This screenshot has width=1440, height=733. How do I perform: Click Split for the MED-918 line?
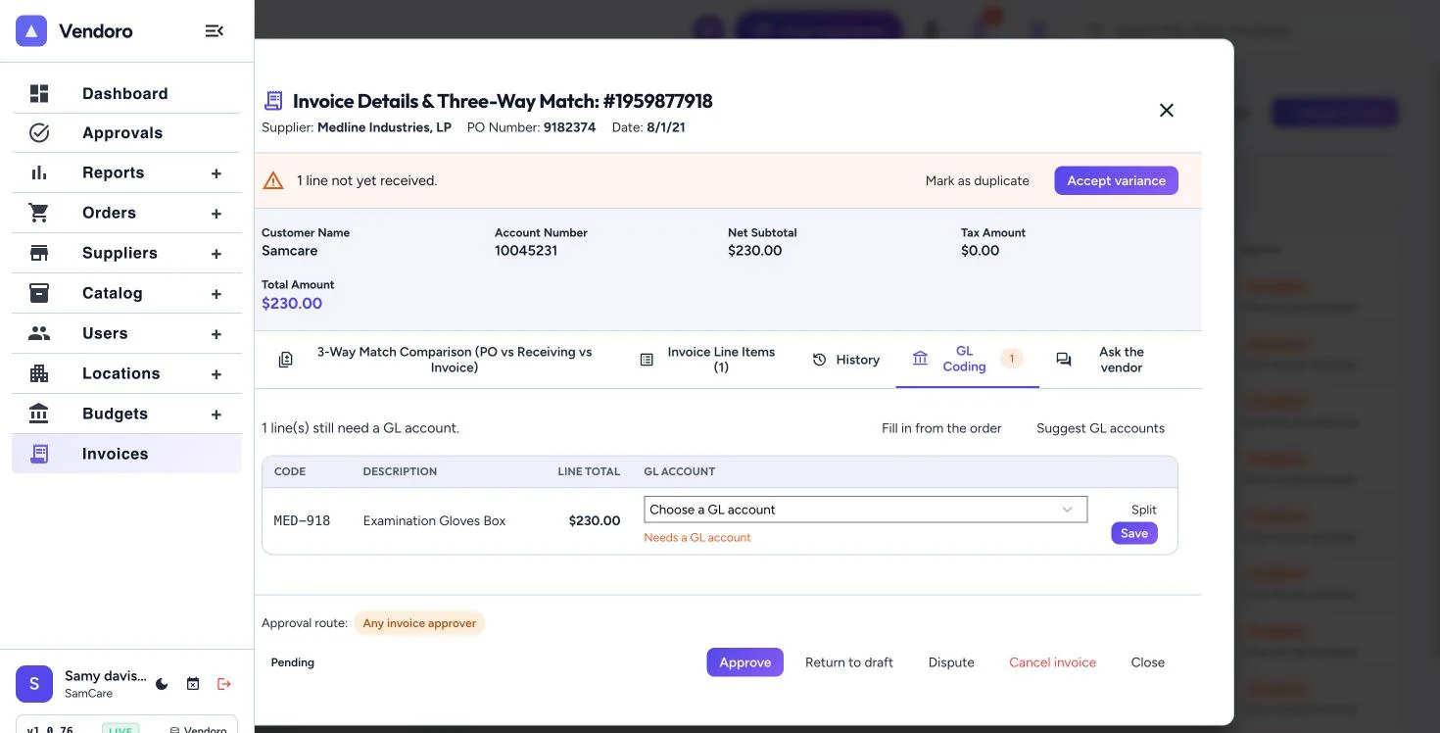1143,510
